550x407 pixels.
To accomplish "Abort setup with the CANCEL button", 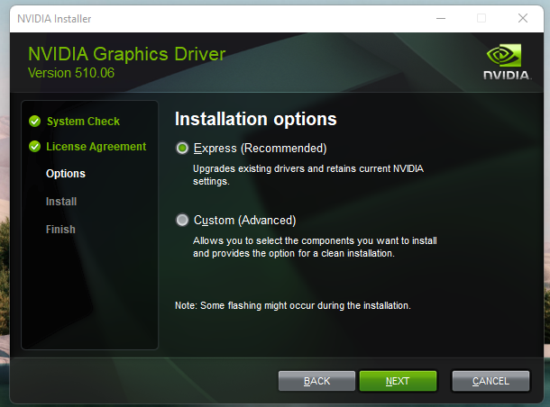I will 490,381.
